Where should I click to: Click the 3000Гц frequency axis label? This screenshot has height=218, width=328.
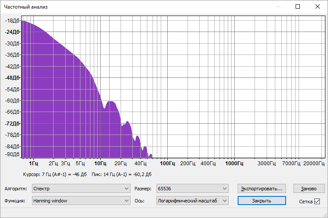click(267, 163)
